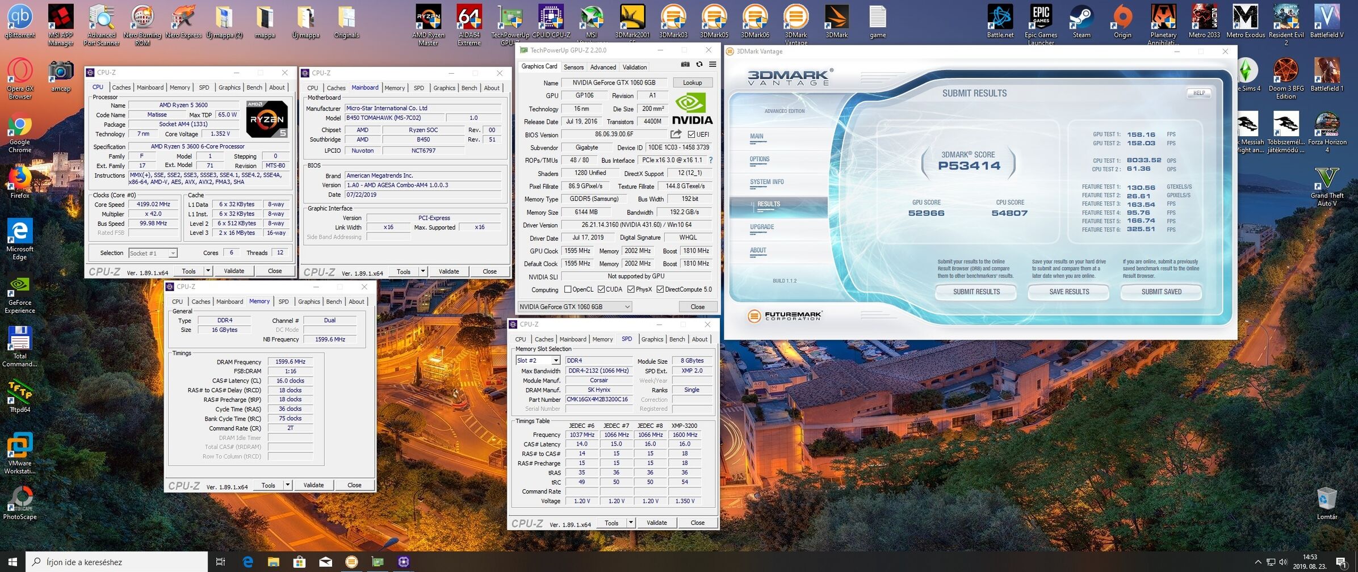Select the Steam desktop icon
This screenshot has width=1358, height=572.
[1082, 22]
